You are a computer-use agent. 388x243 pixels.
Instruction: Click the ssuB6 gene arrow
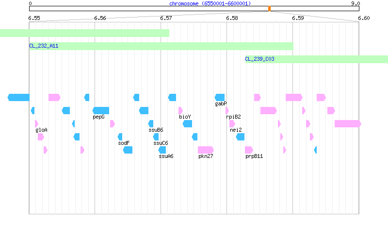[x=151, y=123]
